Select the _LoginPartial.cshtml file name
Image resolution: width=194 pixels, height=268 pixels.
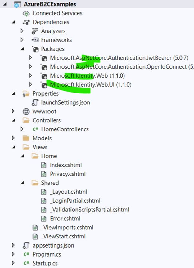pos(75,201)
